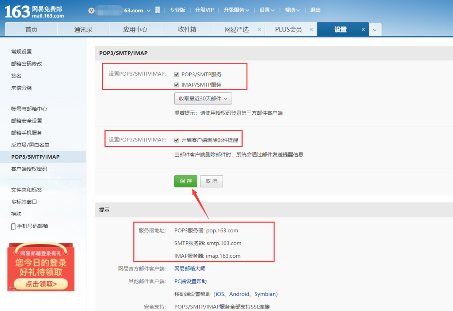Open the Symbian setup help link
Viewport: 453px width, 311px height.
265,294
